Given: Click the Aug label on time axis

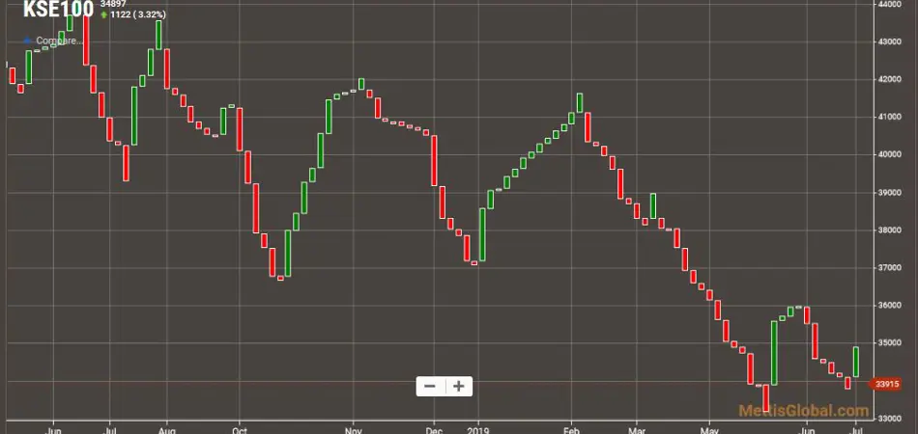Looking at the screenshot, I should [x=166, y=424].
